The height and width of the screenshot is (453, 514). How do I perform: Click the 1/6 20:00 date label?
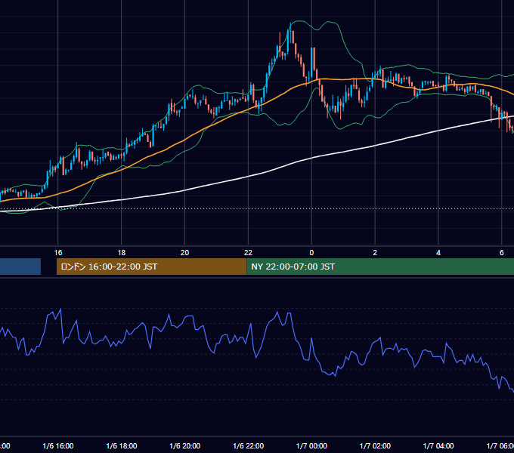[185, 445]
